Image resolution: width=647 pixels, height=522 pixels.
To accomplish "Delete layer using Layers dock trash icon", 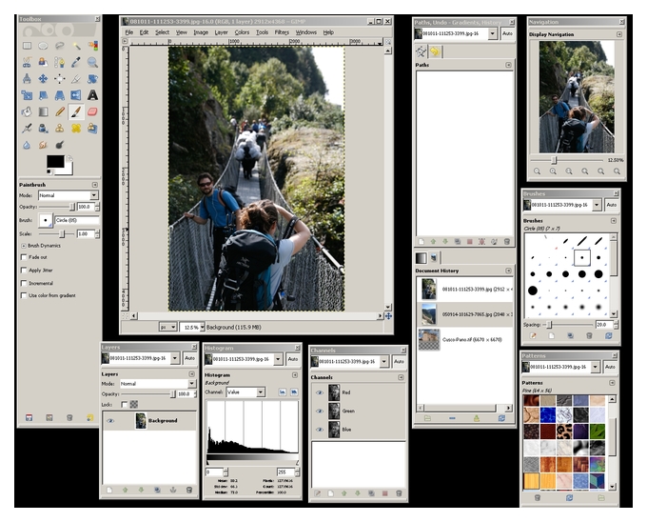I will pos(189,490).
